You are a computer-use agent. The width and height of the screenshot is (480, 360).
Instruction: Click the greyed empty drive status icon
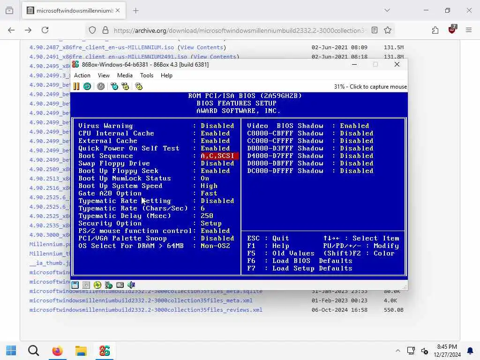(x=86, y=285)
